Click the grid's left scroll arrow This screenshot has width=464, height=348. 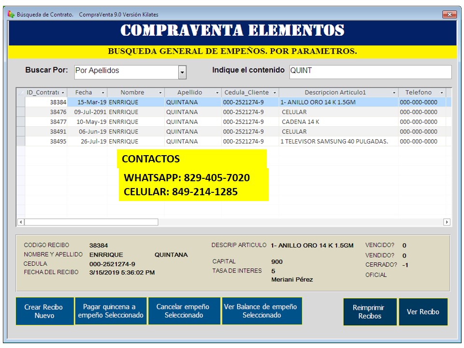[21, 222]
